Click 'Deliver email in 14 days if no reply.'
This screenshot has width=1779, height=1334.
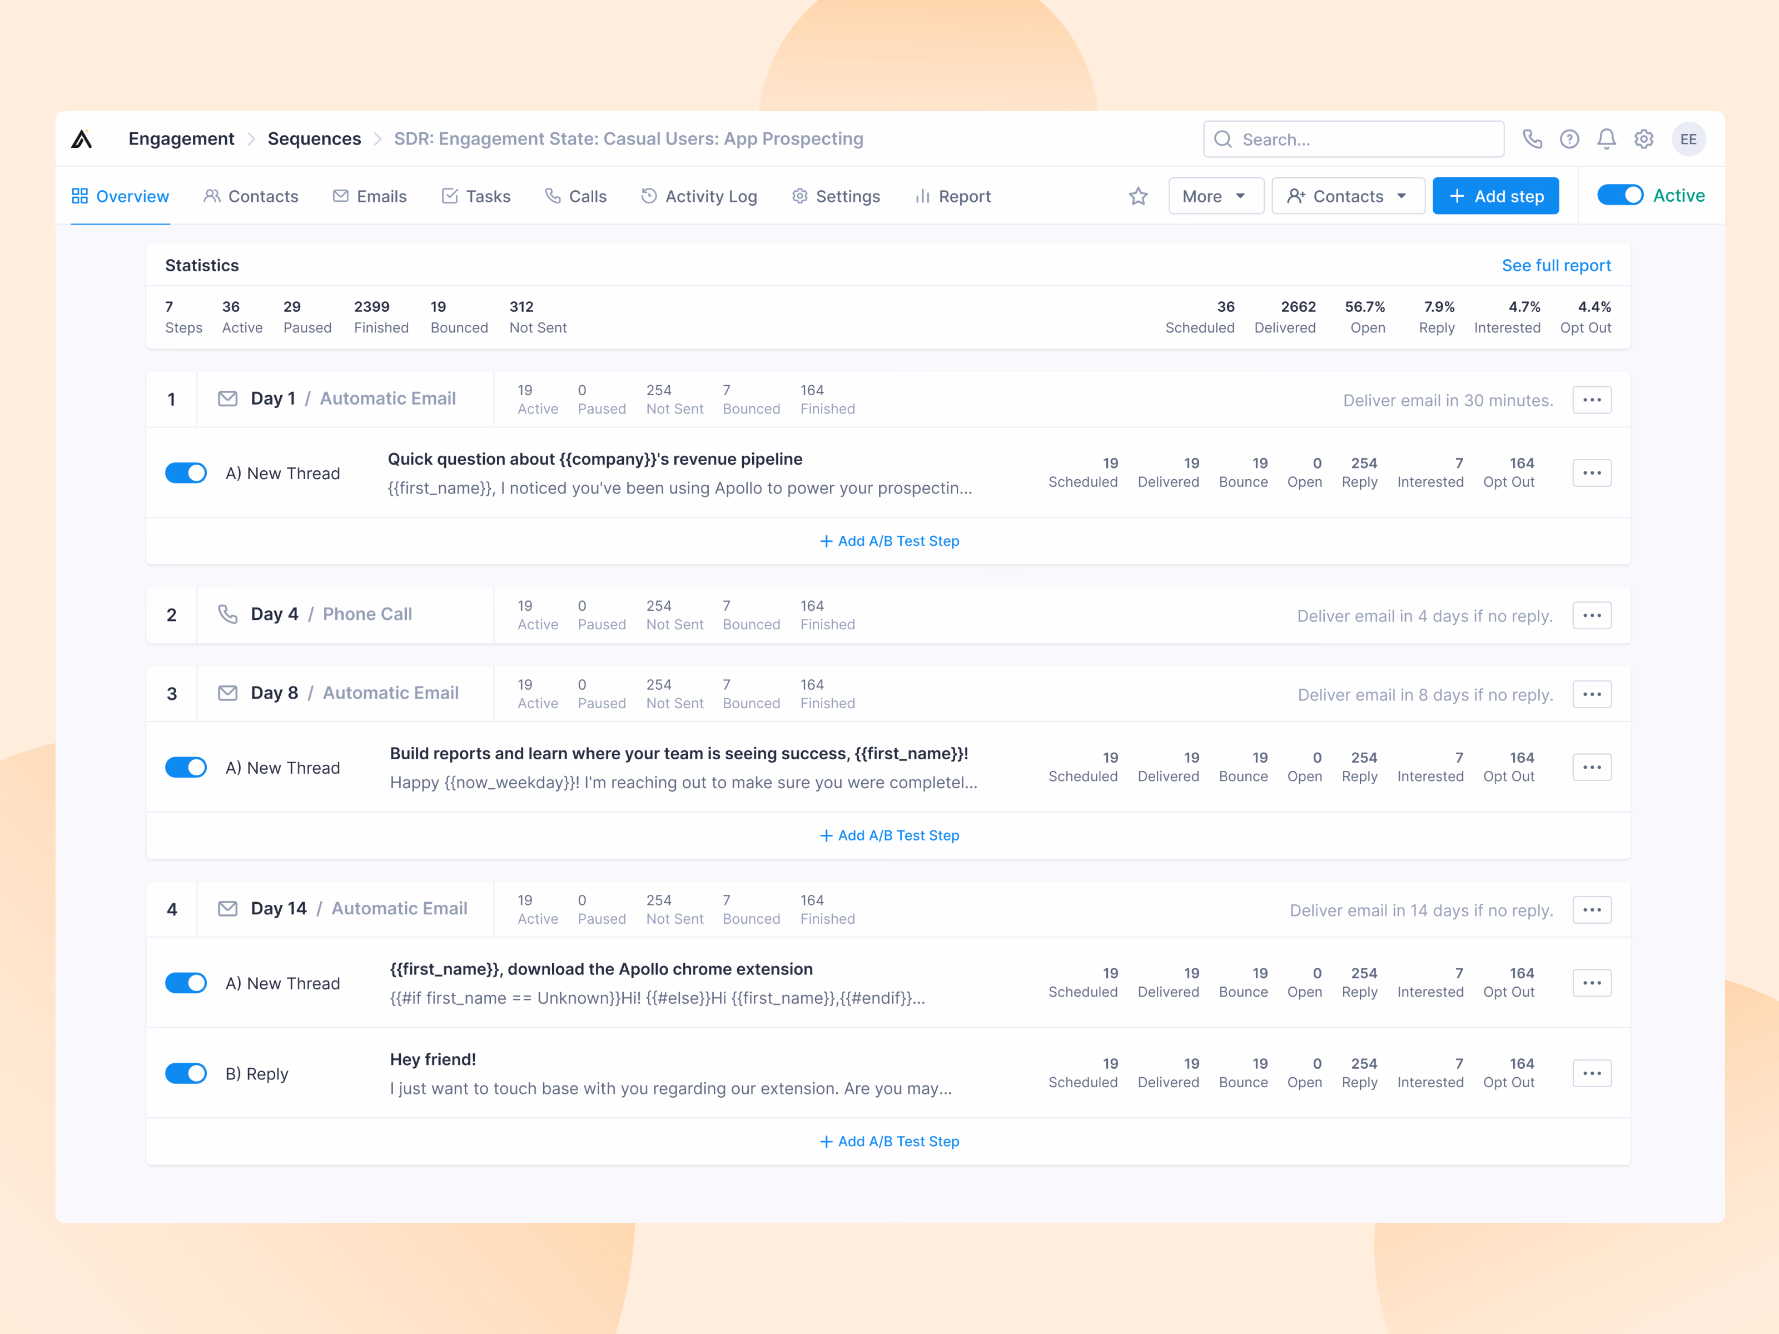pos(1421,910)
